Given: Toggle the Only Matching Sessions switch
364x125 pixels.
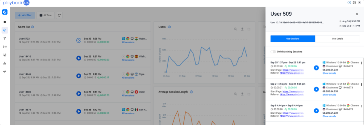Looking at the screenshot, I should point(273,52).
